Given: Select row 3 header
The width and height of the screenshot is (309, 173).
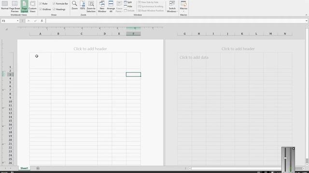Looking at the screenshot, I should pyautogui.click(x=10, y=74).
